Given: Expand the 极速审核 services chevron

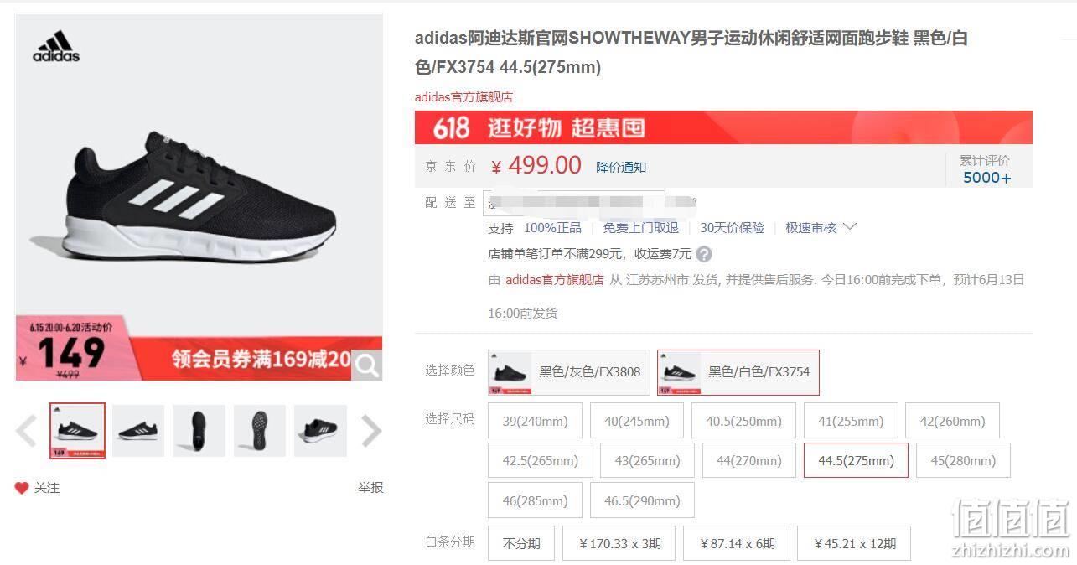Looking at the screenshot, I should coord(849,227).
